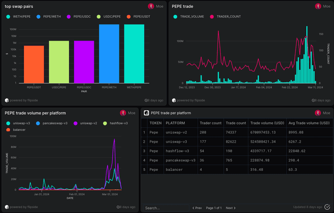Screen dimensions: 334x213
Task: Toggle PEPE/USDT legend series
Action: 138,17
